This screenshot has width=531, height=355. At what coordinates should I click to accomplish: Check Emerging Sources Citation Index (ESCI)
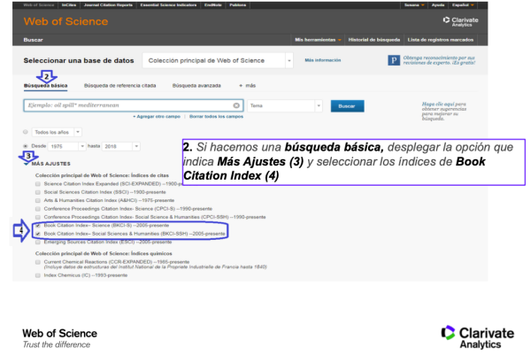click(37, 243)
